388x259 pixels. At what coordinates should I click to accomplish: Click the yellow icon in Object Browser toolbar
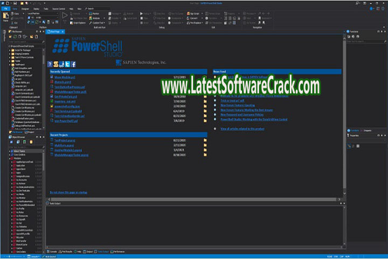click(x=31, y=142)
